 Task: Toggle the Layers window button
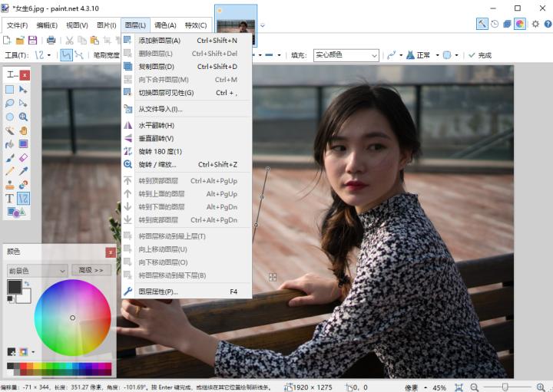coord(507,25)
